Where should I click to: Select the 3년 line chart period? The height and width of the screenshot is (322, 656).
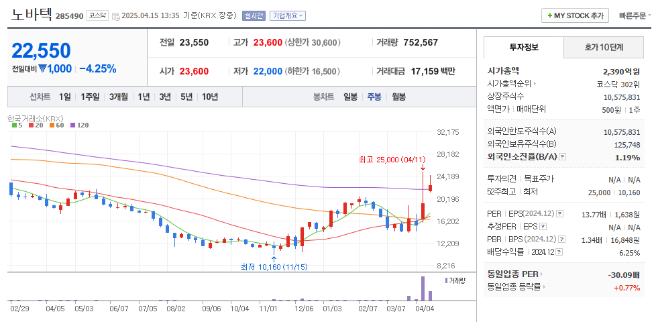click(165, 97)
